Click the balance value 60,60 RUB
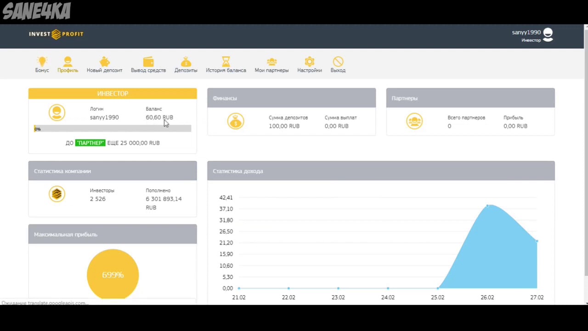The width and height of the screenshot is (588, 331). coord(159,117)
